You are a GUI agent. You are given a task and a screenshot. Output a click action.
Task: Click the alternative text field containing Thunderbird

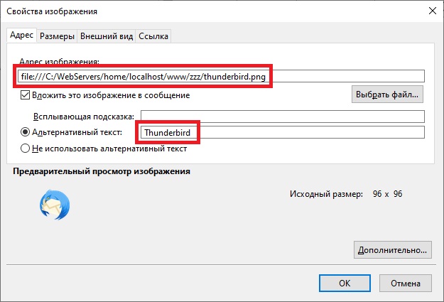283,132
